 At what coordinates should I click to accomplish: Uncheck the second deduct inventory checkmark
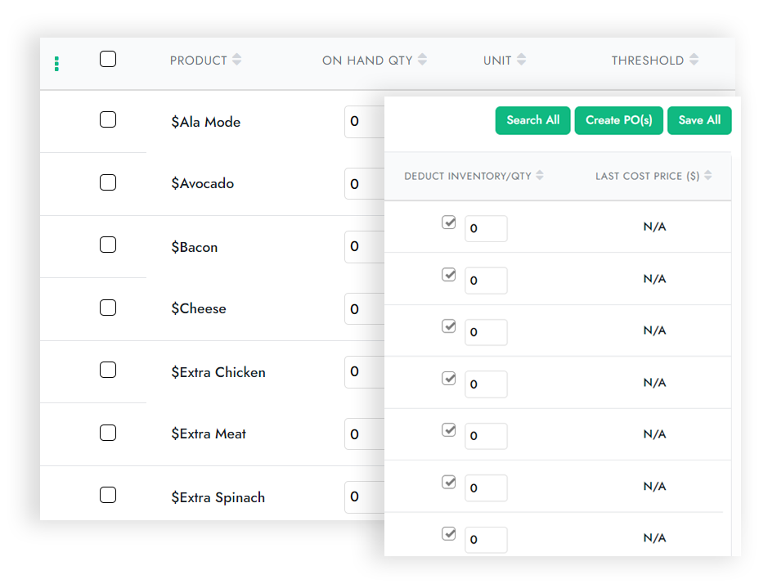448,273
